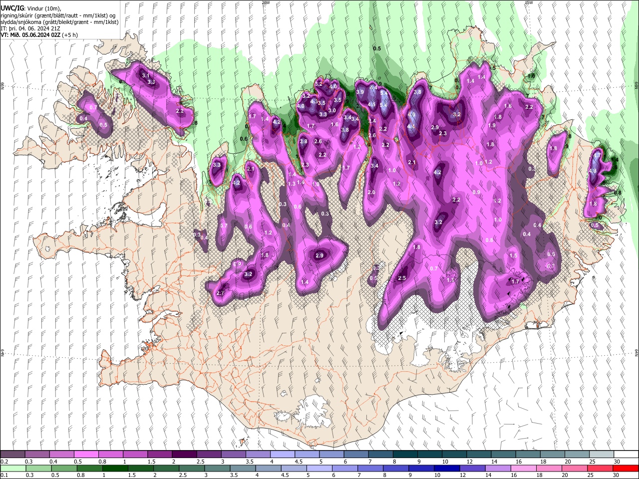Screen dimensions: 639x479
Task: Click the legend label 0.2
Action: 4,462
